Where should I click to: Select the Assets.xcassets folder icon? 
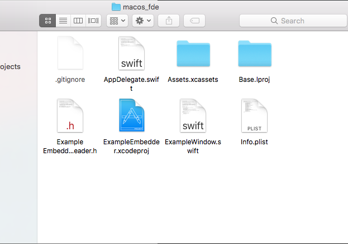pos(193,53)
